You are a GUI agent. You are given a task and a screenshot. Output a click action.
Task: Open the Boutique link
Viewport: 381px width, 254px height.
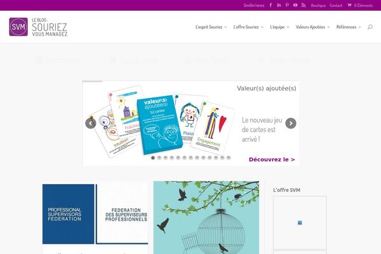click(x=318, y=5)
